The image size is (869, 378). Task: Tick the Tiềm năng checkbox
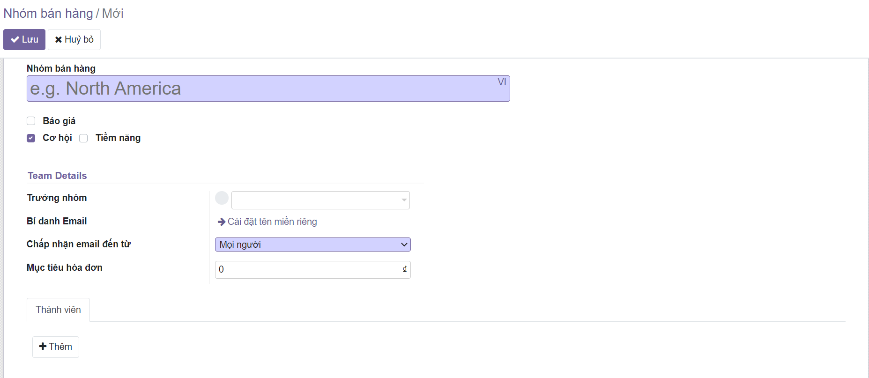coord(83,138)
